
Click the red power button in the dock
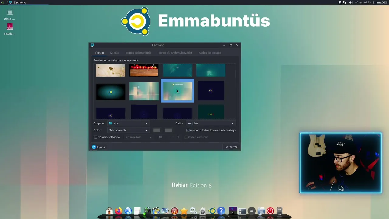point(270,210)
